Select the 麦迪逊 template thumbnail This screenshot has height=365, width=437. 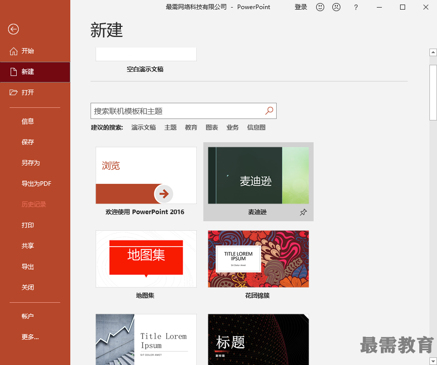click(x=258, y=175)
